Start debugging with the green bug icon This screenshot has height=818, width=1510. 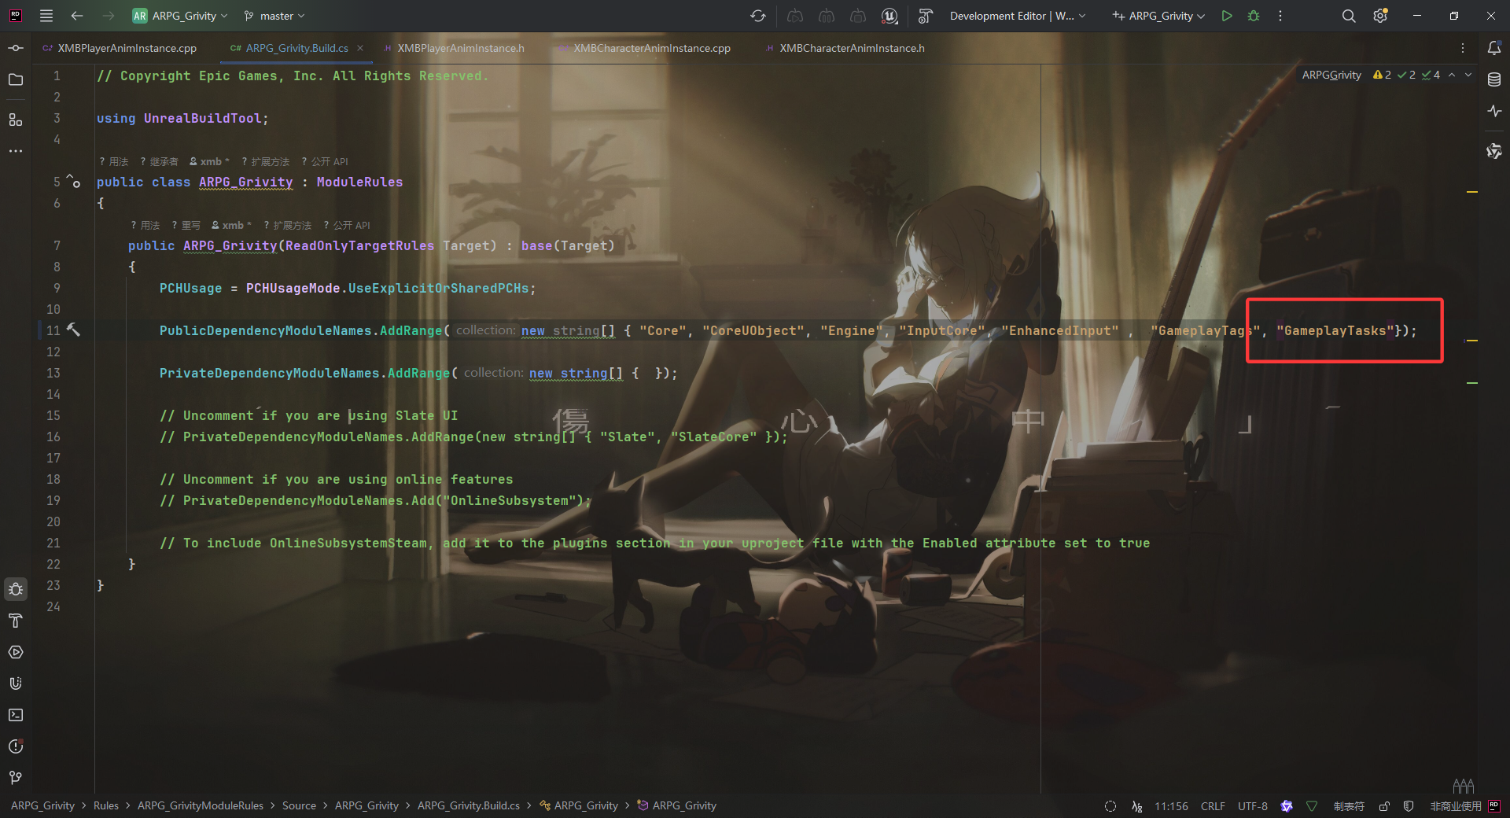1254,16
